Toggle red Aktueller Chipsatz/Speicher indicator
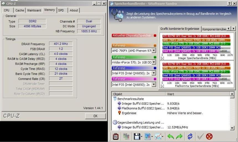This screenshot has height=142, width=238. (155, 36)
